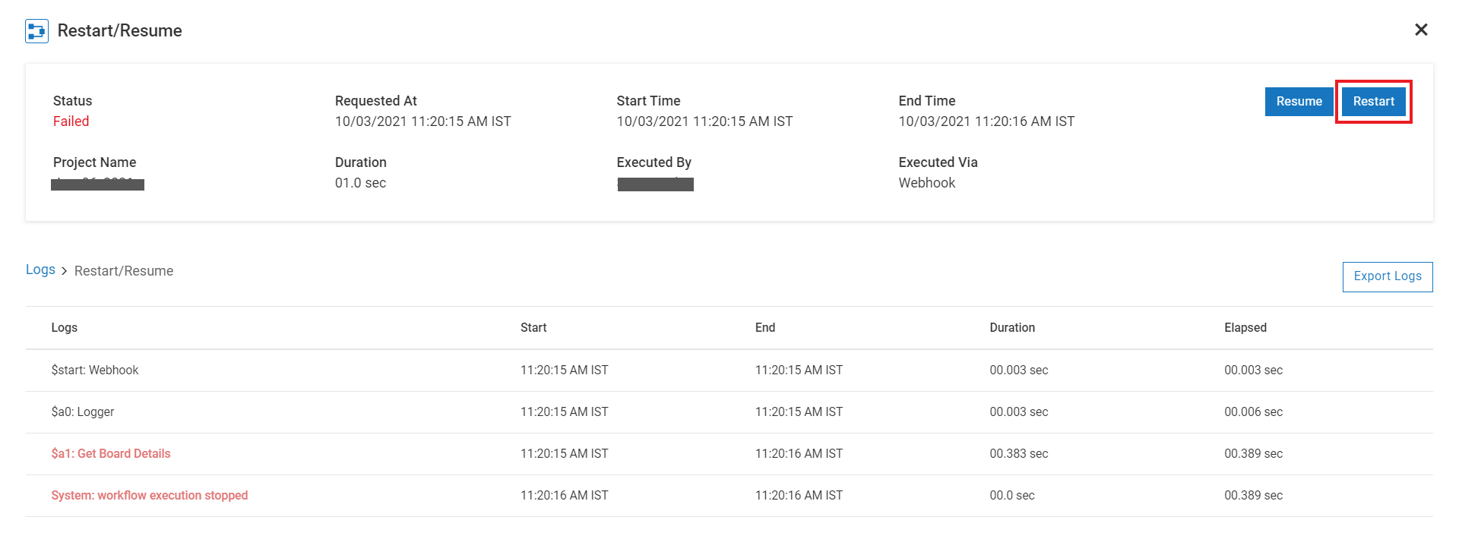Click end time 11:20:16 in Get Board row

(799, 454)
